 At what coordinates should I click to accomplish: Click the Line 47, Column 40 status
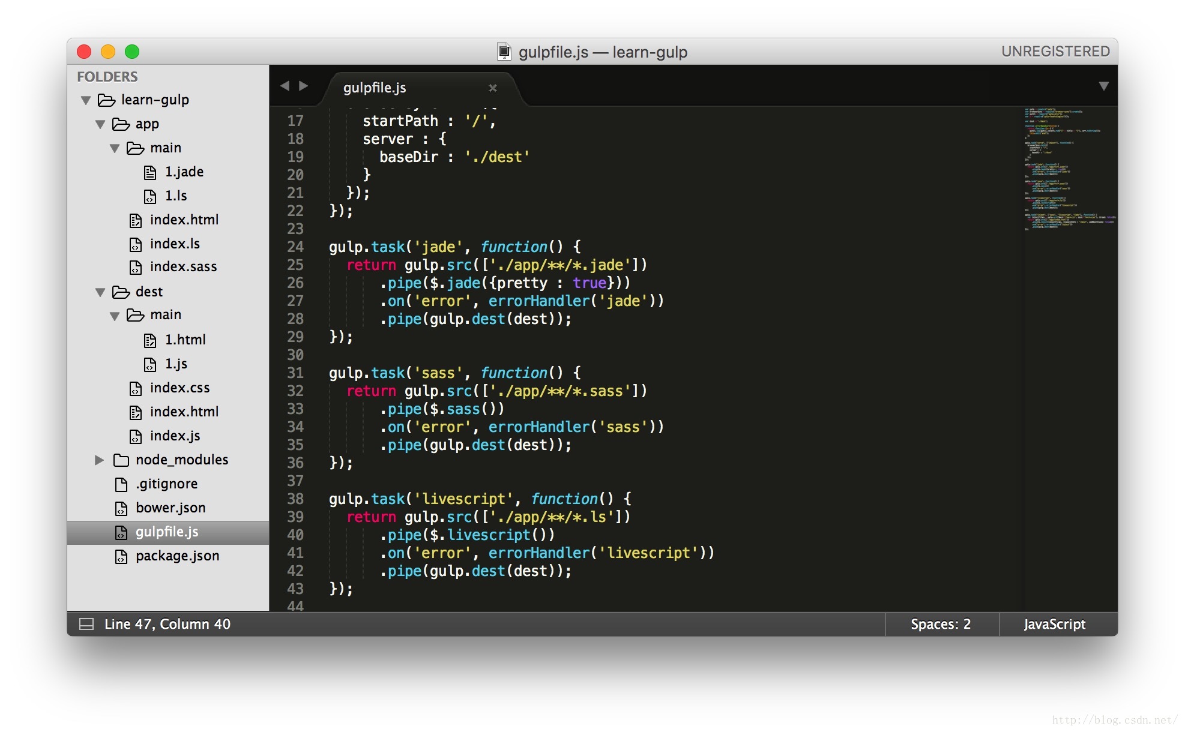tap(167, 624)
